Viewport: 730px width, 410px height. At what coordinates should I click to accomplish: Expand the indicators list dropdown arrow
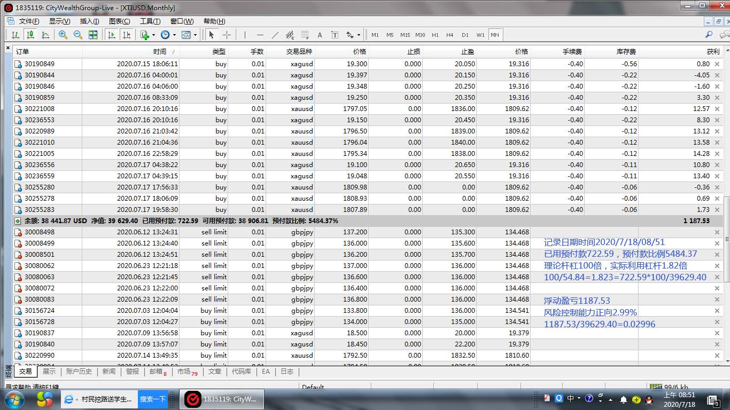coord(154,35)
